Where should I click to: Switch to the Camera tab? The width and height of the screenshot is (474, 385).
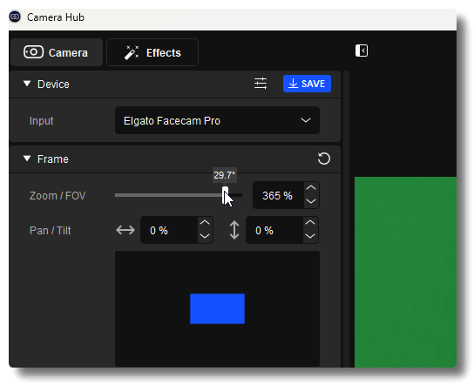click(x=57, y=52)
